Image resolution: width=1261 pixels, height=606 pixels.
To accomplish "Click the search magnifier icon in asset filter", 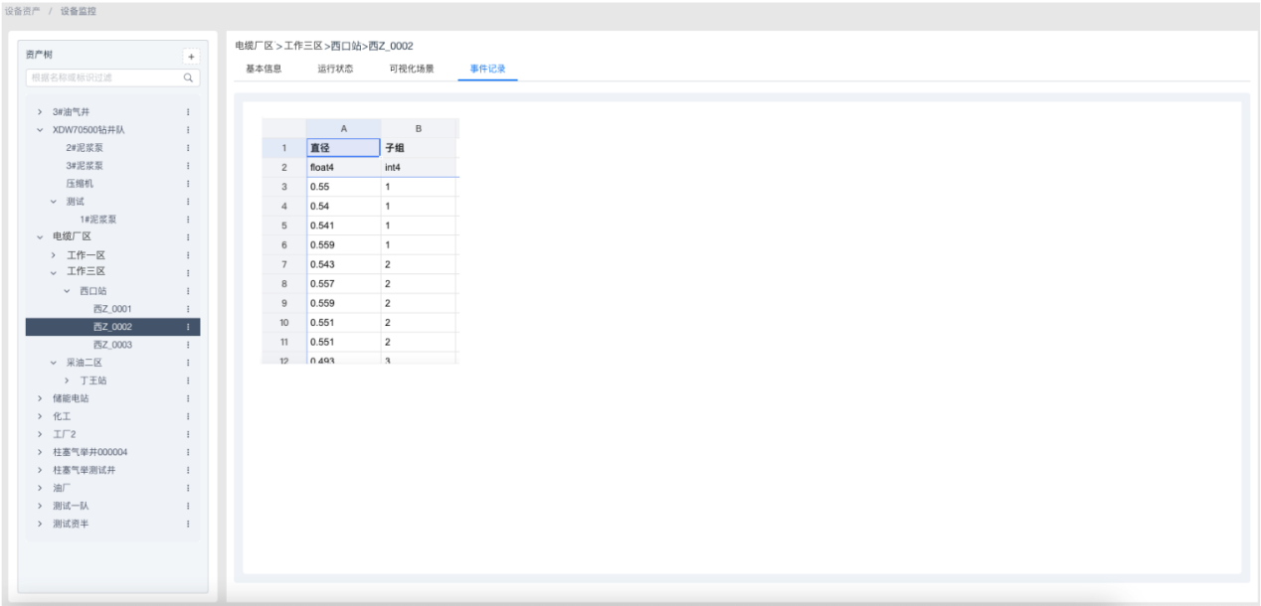I will (x=188, y=76).
